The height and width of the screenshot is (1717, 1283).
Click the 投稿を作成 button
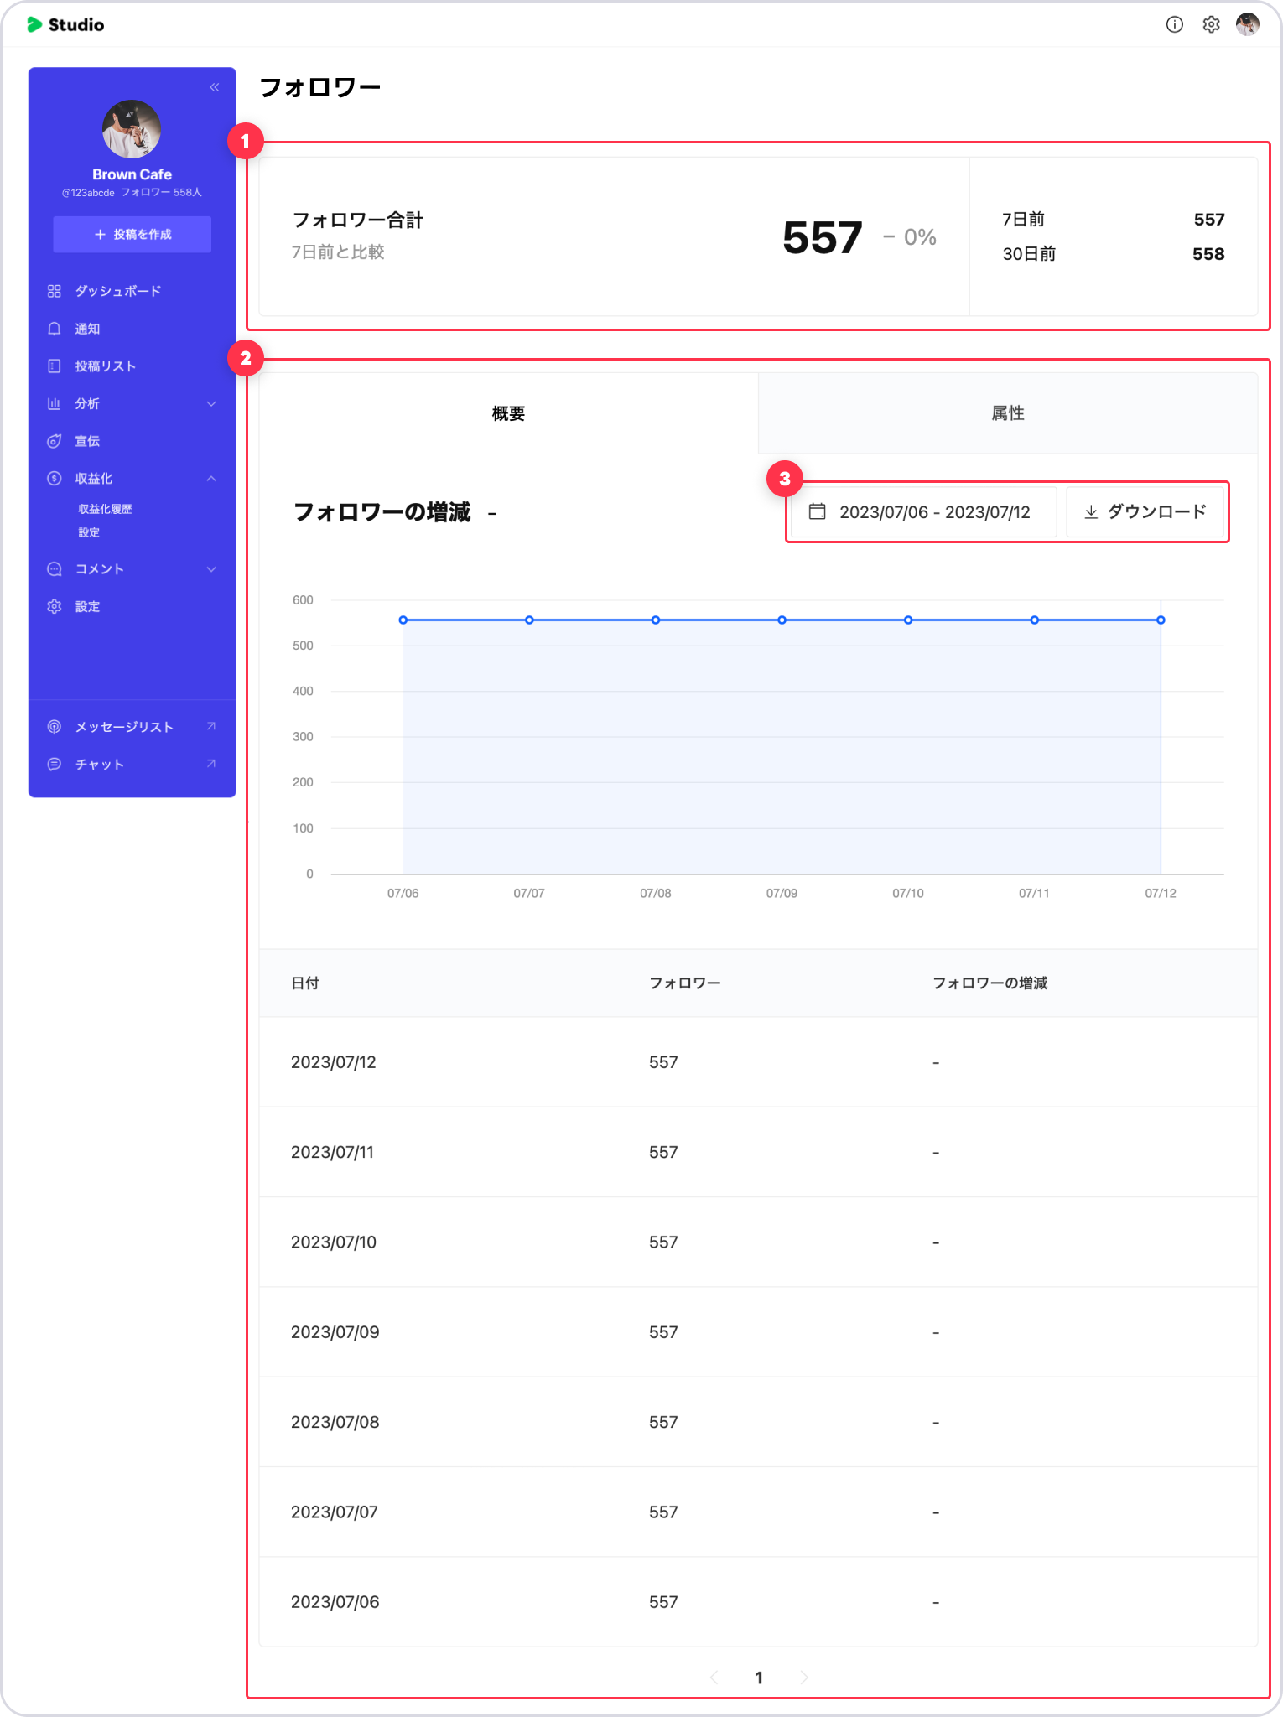tap(132, 235)
